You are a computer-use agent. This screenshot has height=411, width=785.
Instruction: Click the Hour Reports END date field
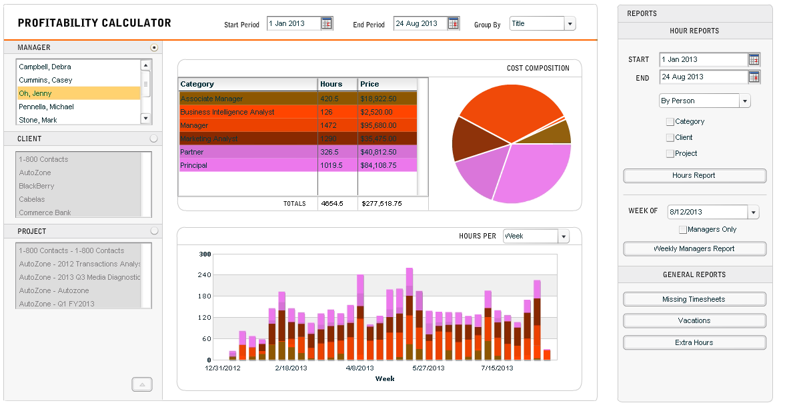tap(704, 77)
